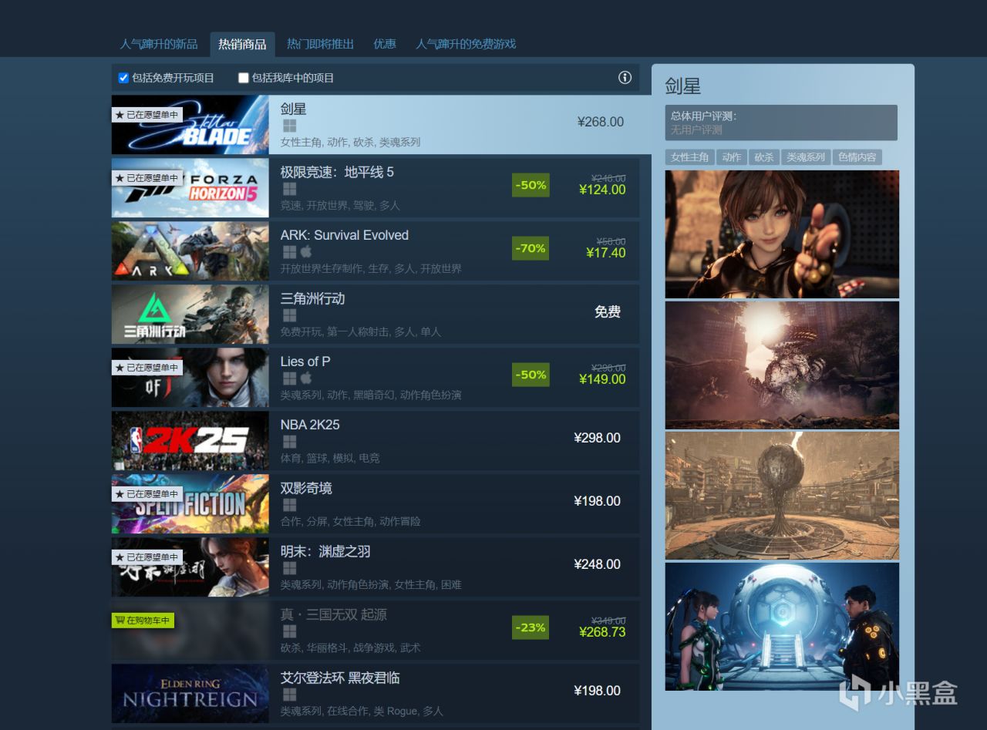This screenshot has width=987, height=730.
Task: Click the 在购物车中 cart badge
Action: [143, 621]
